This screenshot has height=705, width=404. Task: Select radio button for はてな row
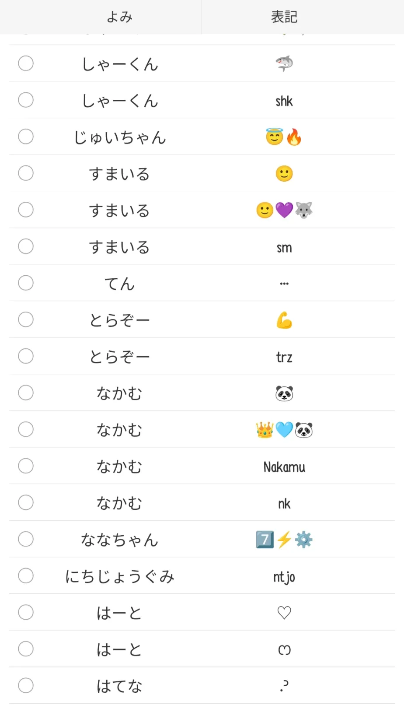click(x=26, y=685)
